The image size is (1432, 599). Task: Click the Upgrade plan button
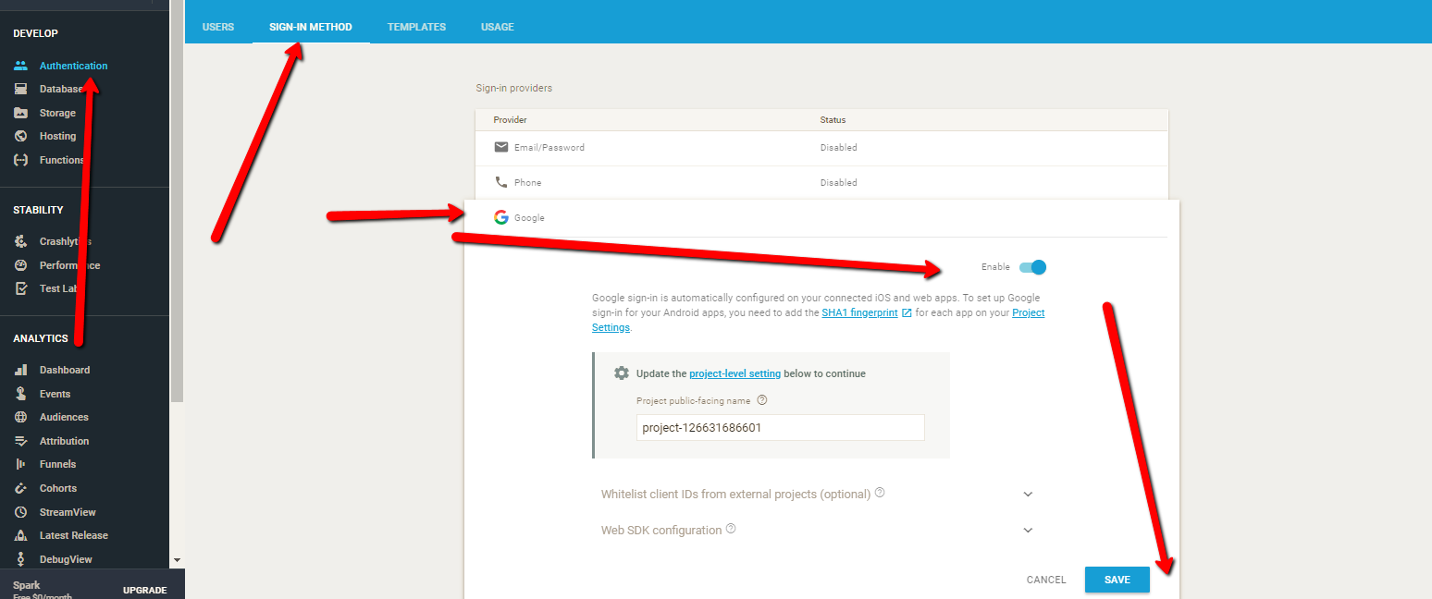click(x=145, y=590)
